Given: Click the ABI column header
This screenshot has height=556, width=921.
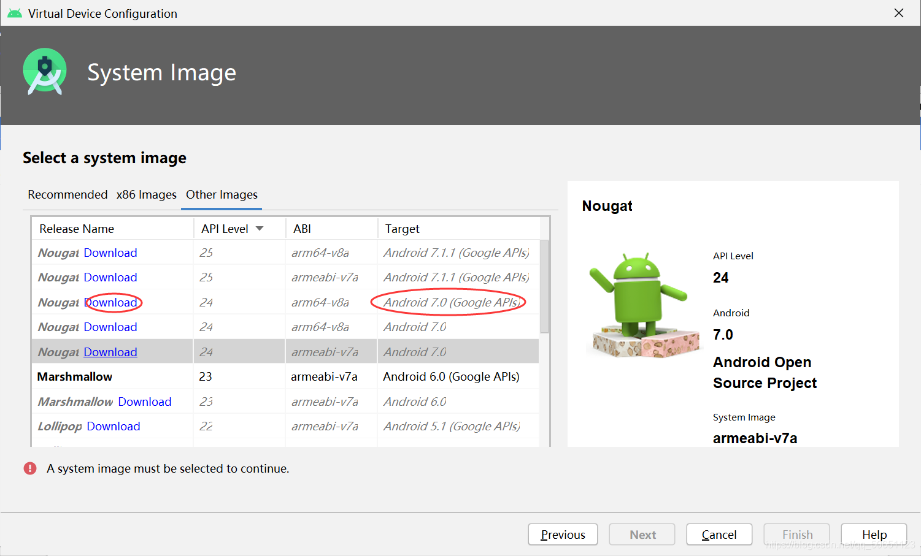Looking at the screenshot, I should pyautogui.click(x=331, y=229).
